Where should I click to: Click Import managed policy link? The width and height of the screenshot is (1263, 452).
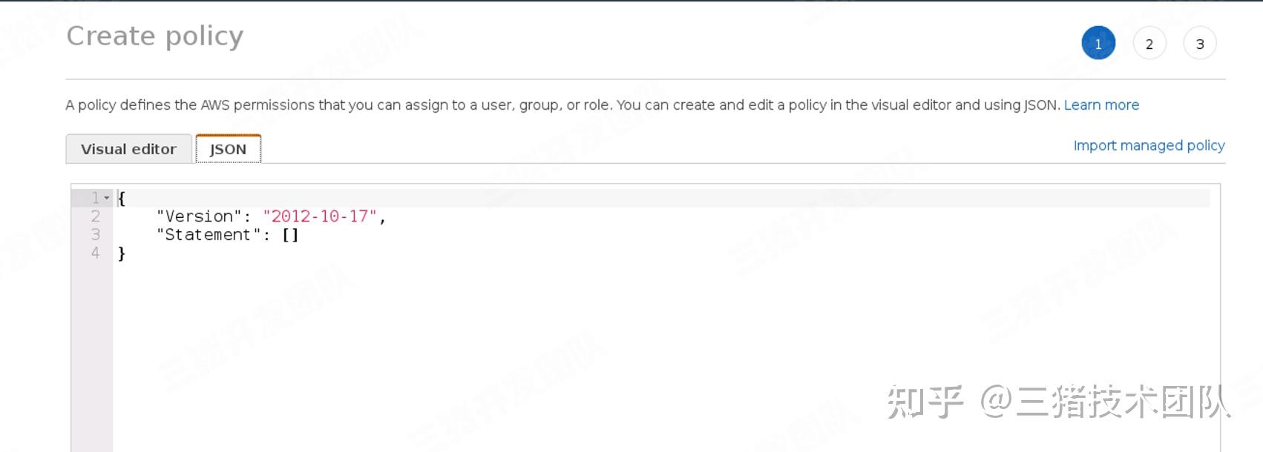pos(1149,145)
